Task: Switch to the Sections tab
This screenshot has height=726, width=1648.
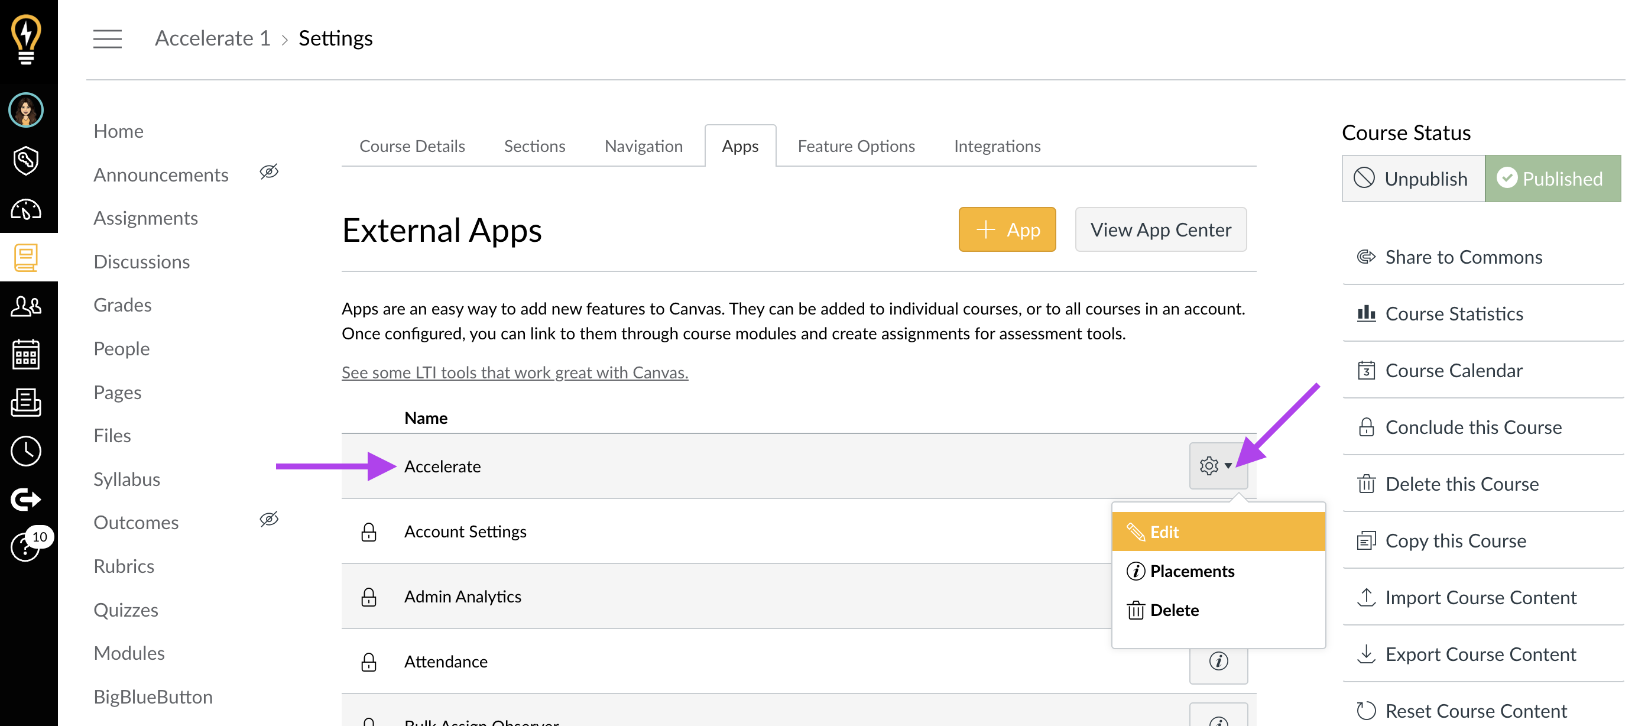Action: click(534, 146)
